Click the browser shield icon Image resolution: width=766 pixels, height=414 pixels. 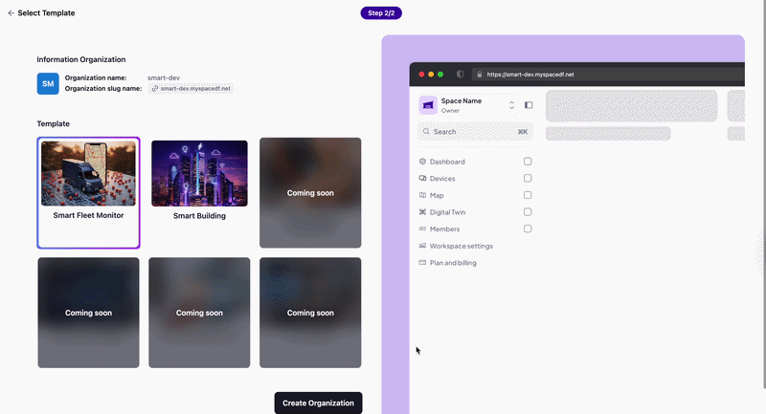[x=460, y=74]
